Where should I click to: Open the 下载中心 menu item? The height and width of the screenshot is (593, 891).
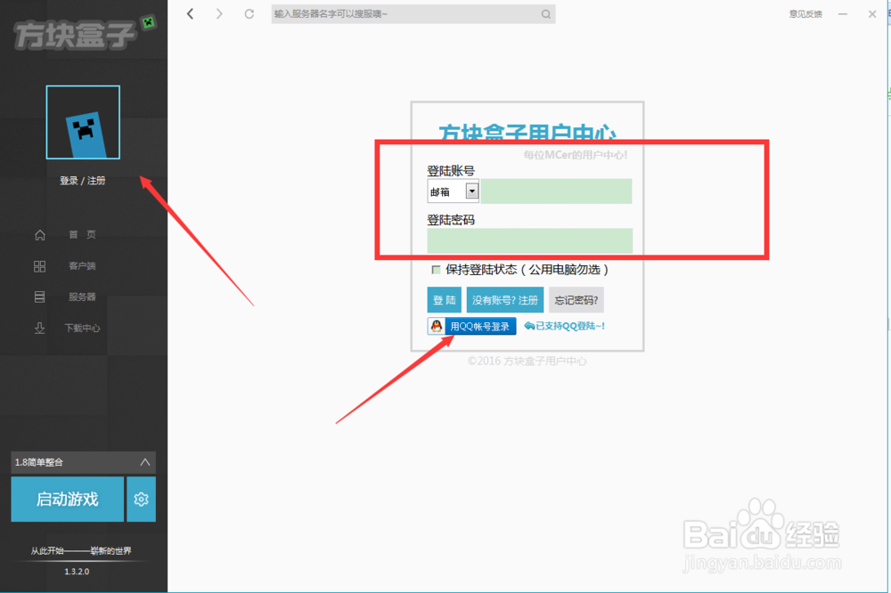point(82,328)
